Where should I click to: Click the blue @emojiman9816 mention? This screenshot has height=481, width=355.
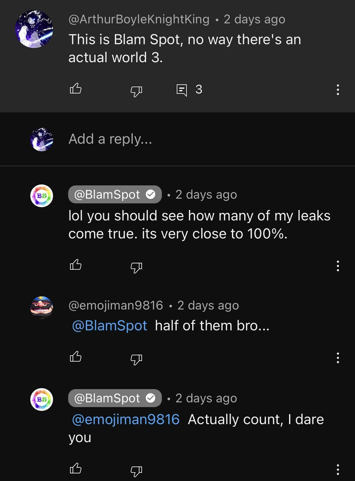click(126, 419)
